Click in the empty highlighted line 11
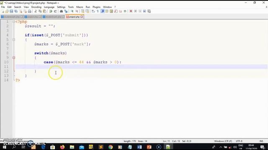The width and height of the screenshot is (268, 150). click(x=141, y=67)
